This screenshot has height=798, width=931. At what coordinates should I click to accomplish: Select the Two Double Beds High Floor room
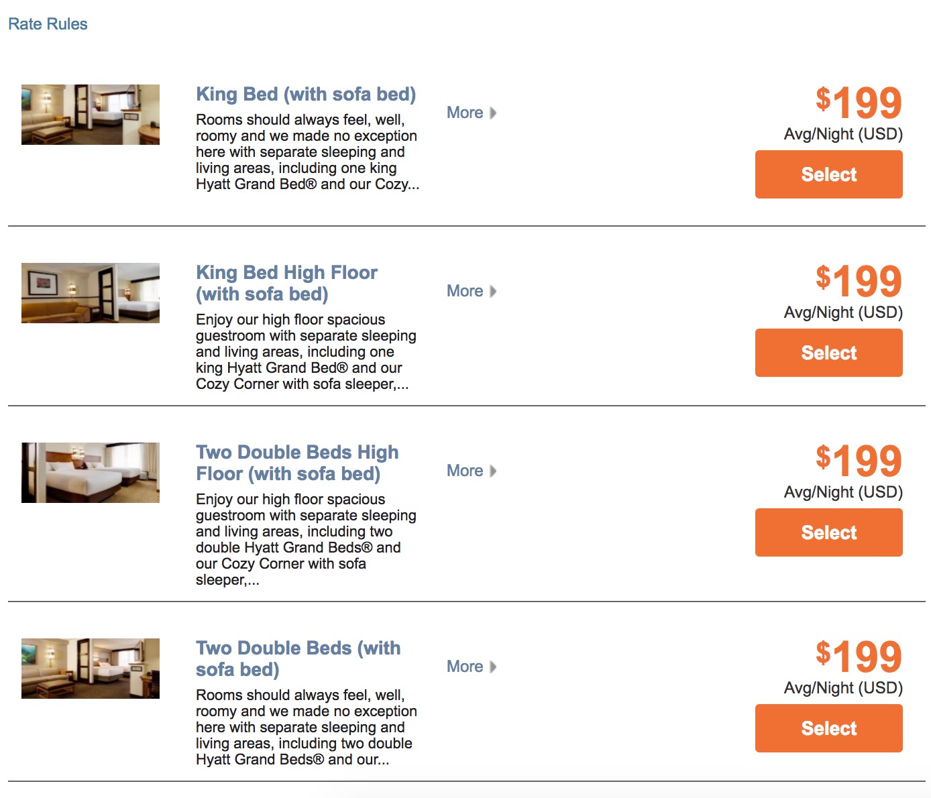(x=828, y=532)
